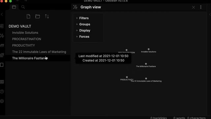Click the 0 backlinks status entry
This screenshot has height=119, width=211.
[159, 118]
